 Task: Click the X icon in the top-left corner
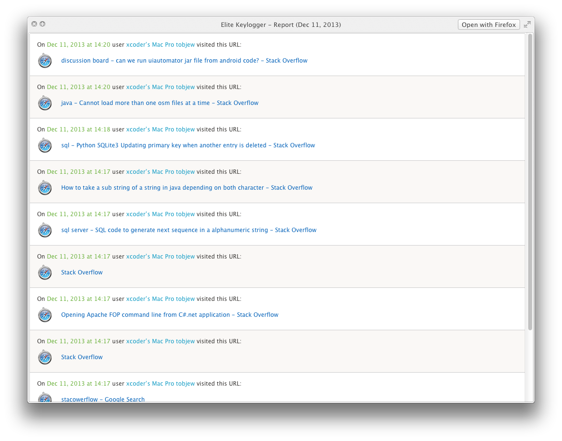pyautogui.click(x=34, y=24)
